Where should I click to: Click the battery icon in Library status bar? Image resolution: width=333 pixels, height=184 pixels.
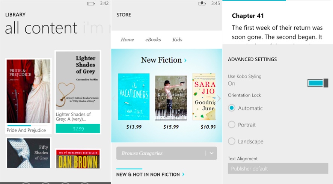[91, 4]
